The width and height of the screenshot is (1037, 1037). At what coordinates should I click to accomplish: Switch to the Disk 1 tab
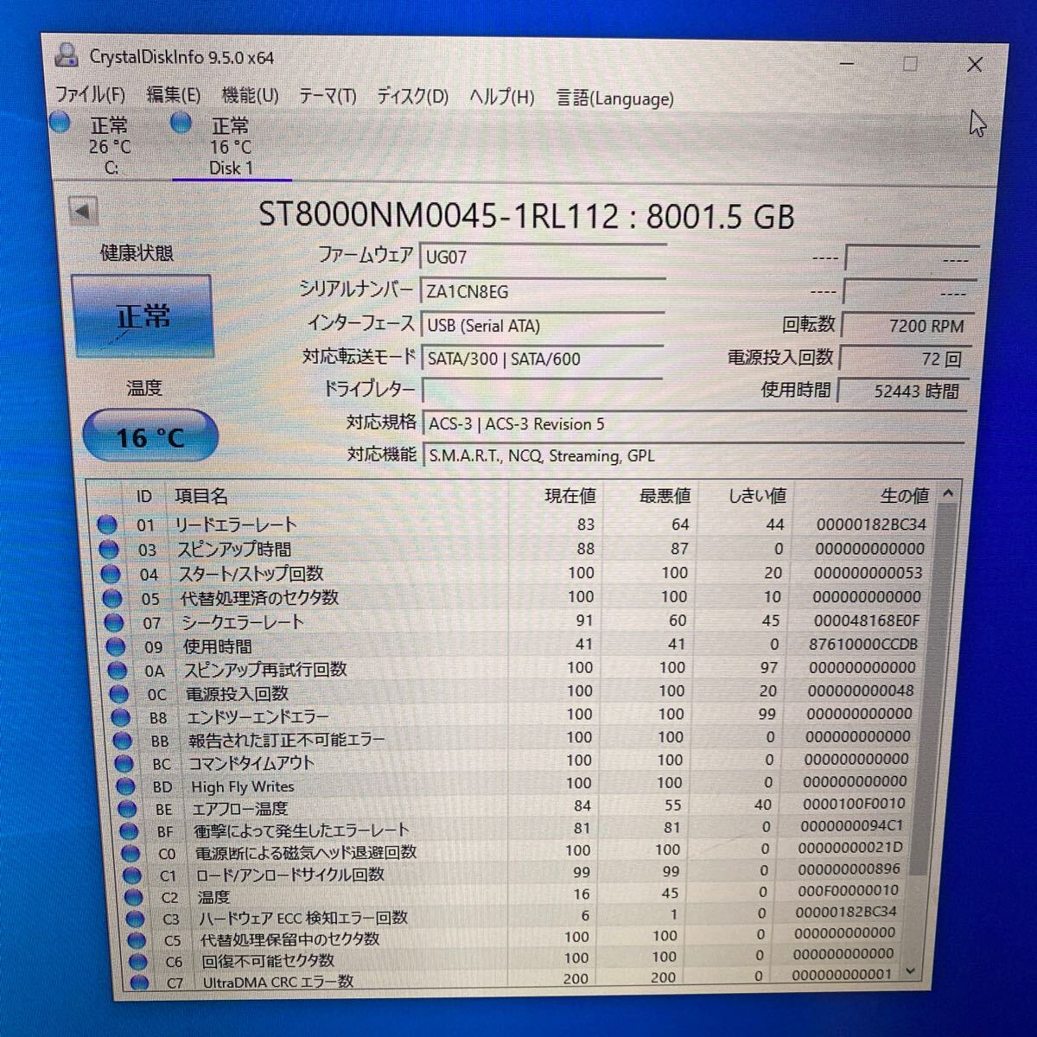point(232,147)
